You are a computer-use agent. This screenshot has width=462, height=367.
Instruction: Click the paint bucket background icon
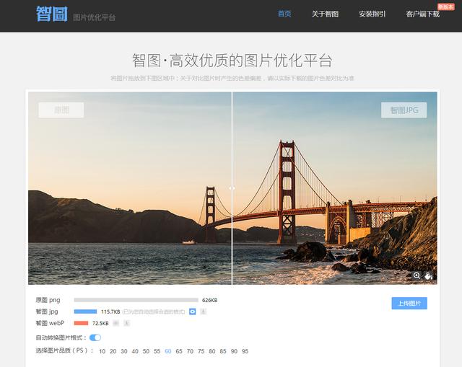pos(428,275)
